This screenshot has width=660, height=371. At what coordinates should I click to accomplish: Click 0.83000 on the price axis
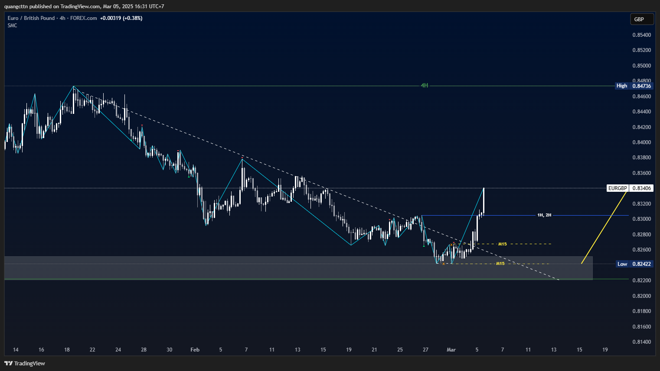point(641,219)
